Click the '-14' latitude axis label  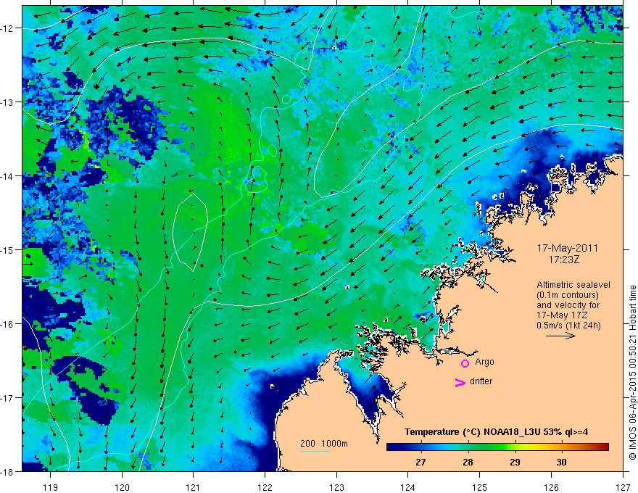point(9,176)
